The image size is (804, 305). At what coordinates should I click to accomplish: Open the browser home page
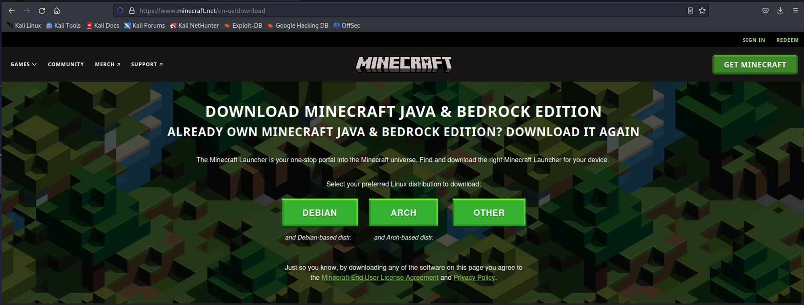tap(57, 11)
